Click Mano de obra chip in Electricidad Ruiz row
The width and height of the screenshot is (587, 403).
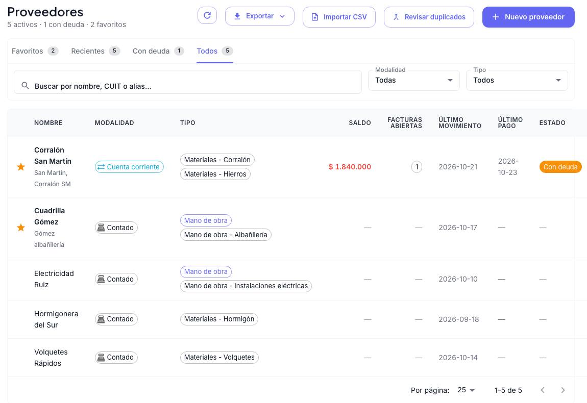[x=206, y=272]
